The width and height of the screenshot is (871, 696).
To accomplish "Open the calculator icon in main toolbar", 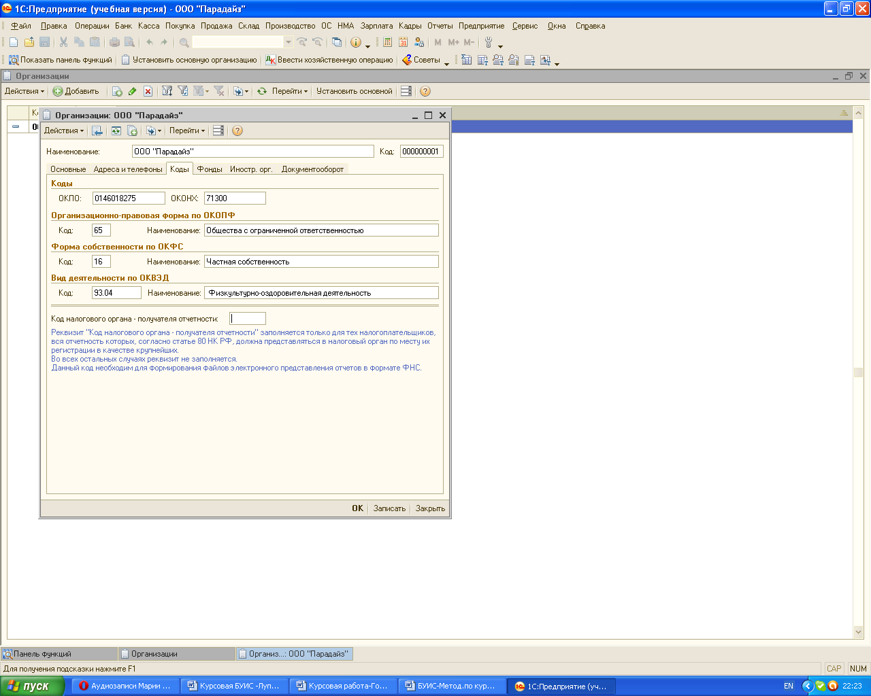I will point(388,42).
